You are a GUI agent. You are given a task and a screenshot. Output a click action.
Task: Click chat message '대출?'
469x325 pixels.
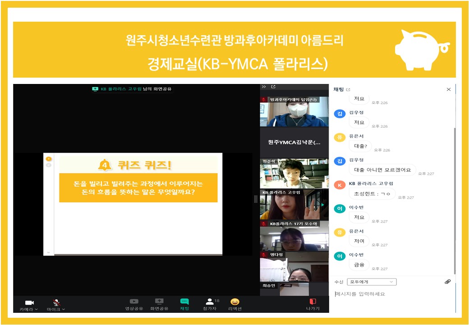point(360,146)
